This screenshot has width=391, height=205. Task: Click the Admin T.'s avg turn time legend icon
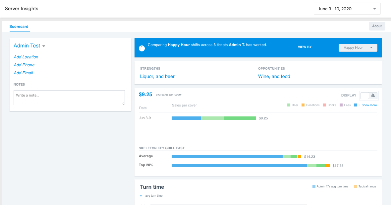click(x=314, y=186)
